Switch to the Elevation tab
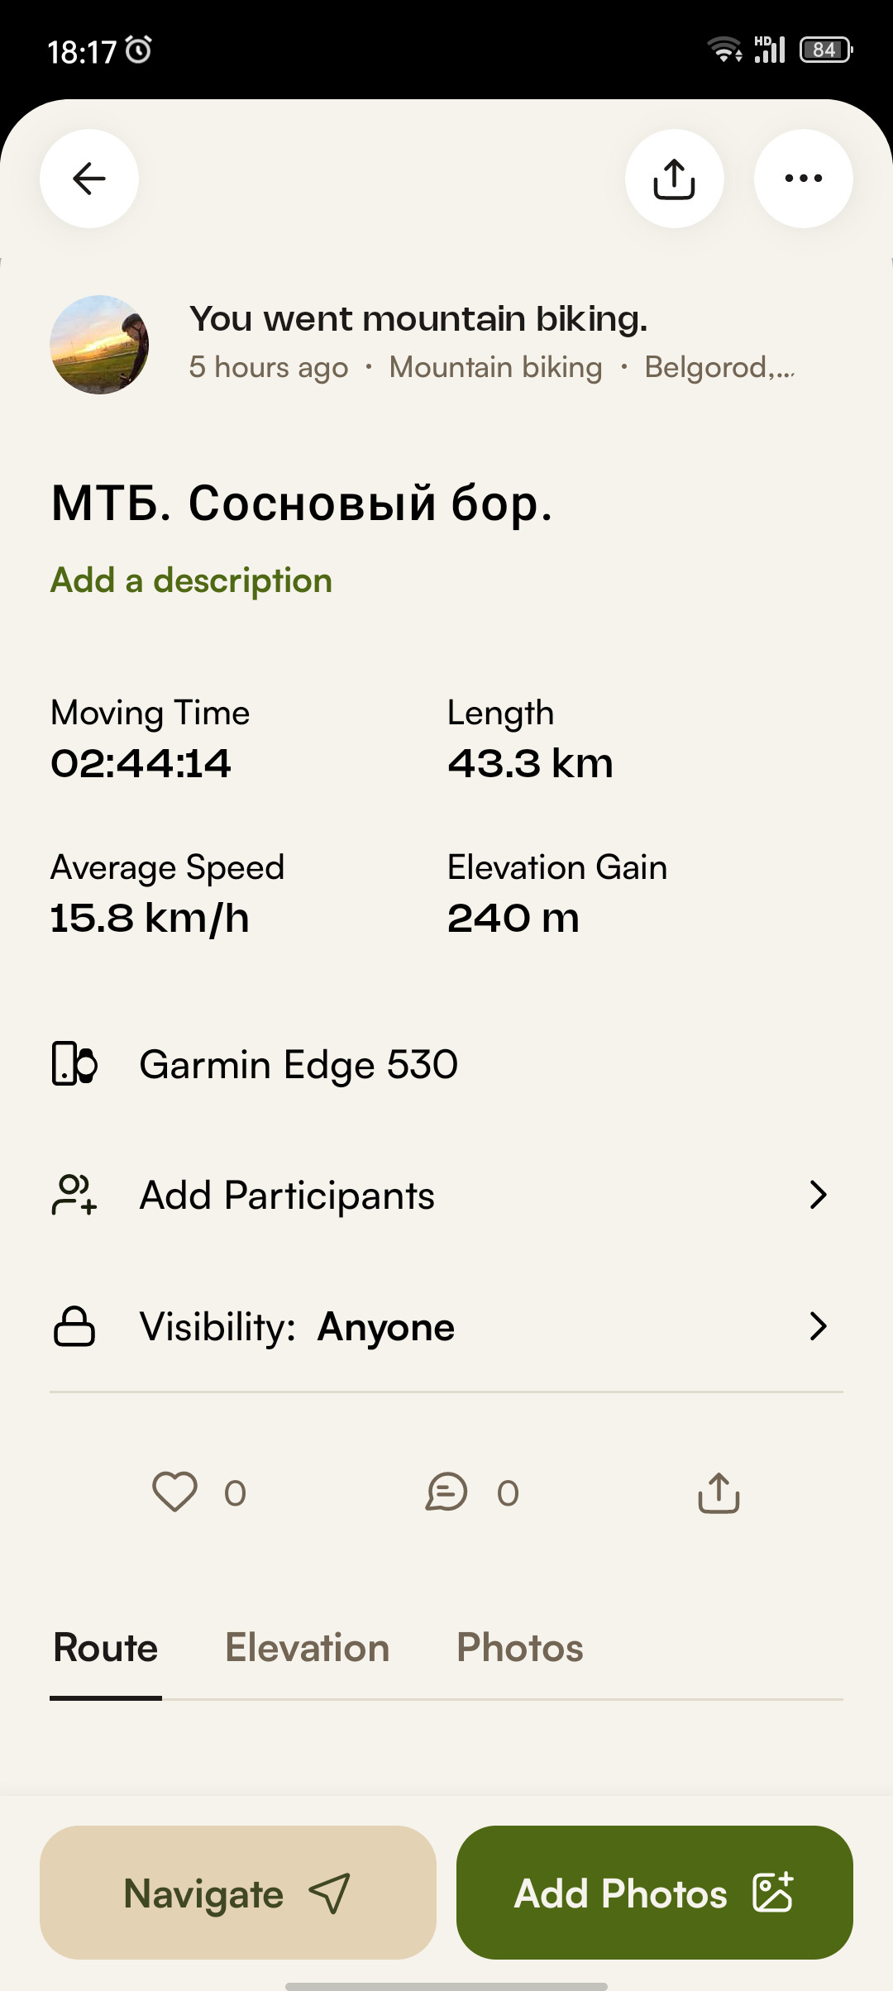The width and height of the screenshot is (893, 1991). pyautogui.click(x=307, y=1648)
